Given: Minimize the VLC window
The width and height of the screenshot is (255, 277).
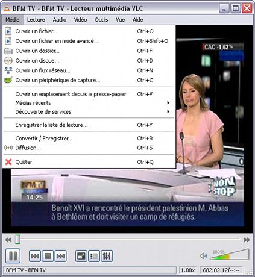Looking at the screenshot, I should 224,8.
